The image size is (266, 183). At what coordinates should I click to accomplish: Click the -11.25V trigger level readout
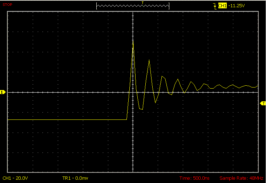tap(237, 6)
